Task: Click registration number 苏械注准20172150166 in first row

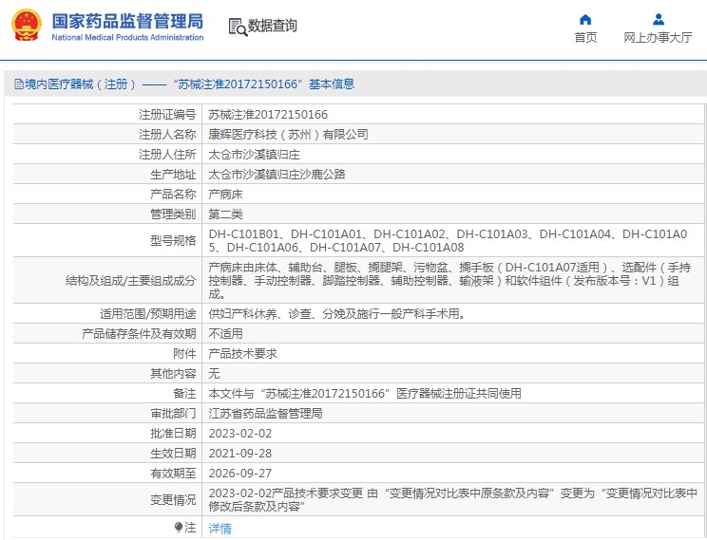Action: (268, 115)
